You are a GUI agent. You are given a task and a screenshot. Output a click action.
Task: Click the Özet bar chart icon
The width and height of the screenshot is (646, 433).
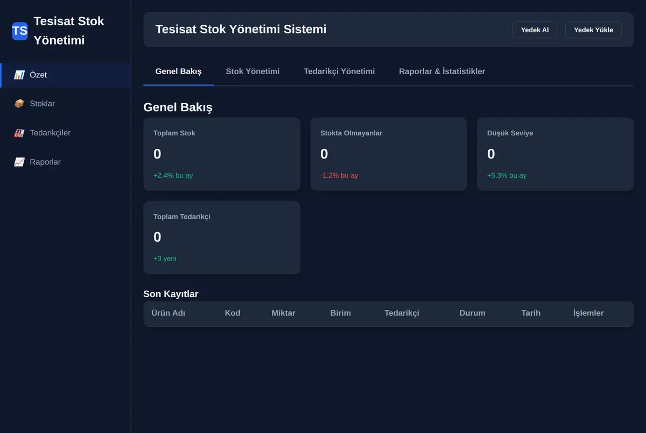click(19, 75)
